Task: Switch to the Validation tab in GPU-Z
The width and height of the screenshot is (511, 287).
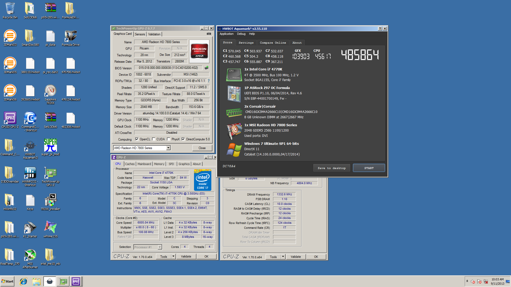Action: point(154,34)
